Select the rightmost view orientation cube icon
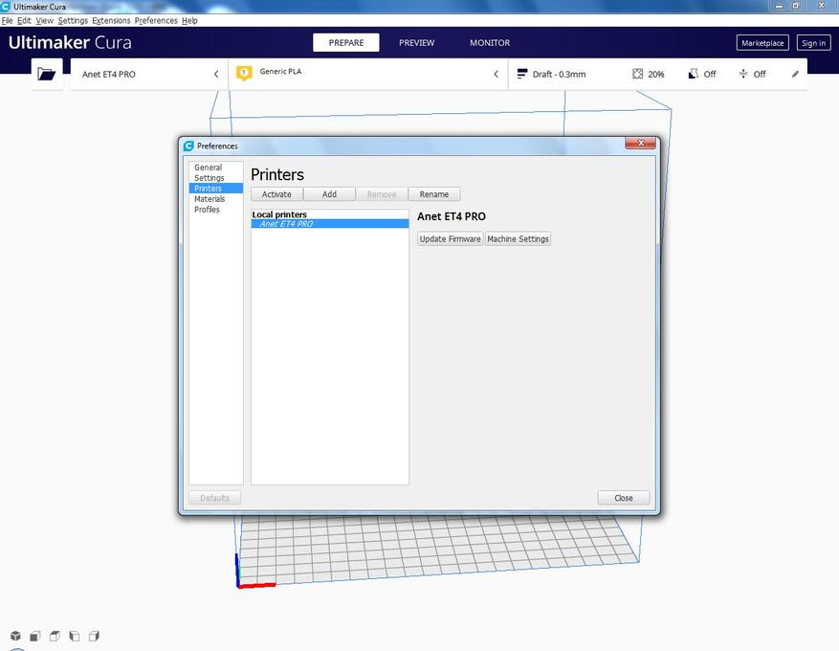839x651 pixels. tap(94, 636)
